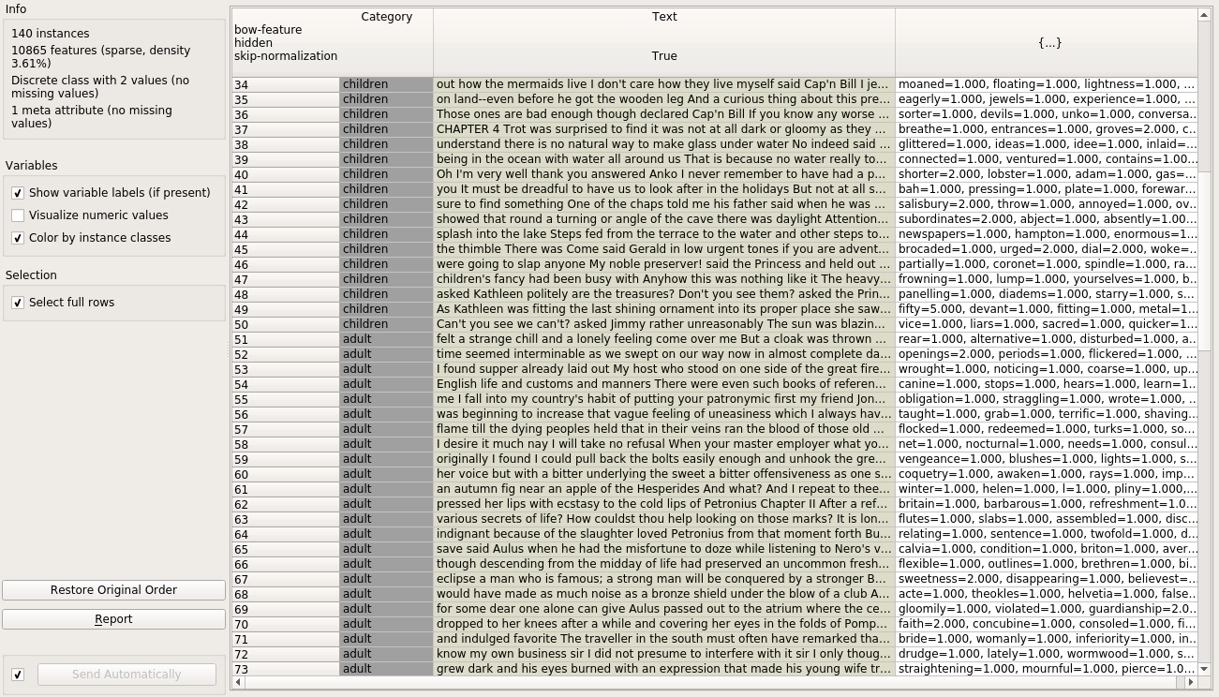Click the vertical scrollbar up arrow

coord(1204,15)
